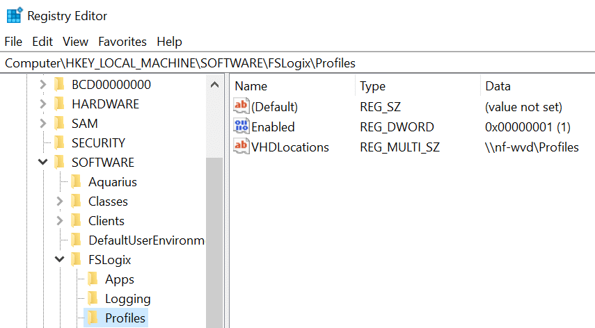
Task: Click the Aquarius folder icon
Action: (x=76, y=182)
